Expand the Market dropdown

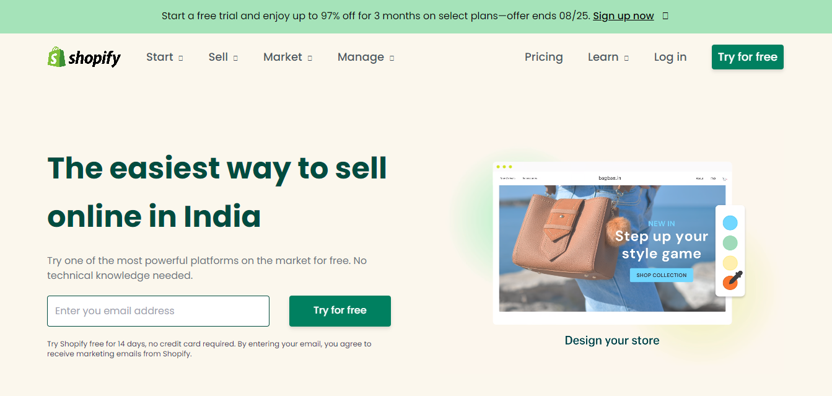[287, 57]
